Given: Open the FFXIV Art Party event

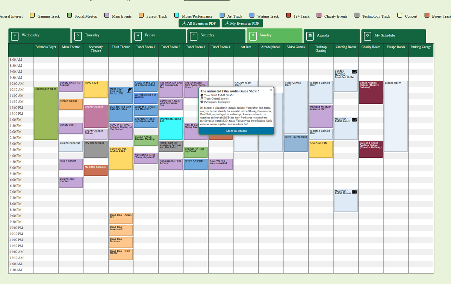Looking at the screenshot, I should point(196,164).
